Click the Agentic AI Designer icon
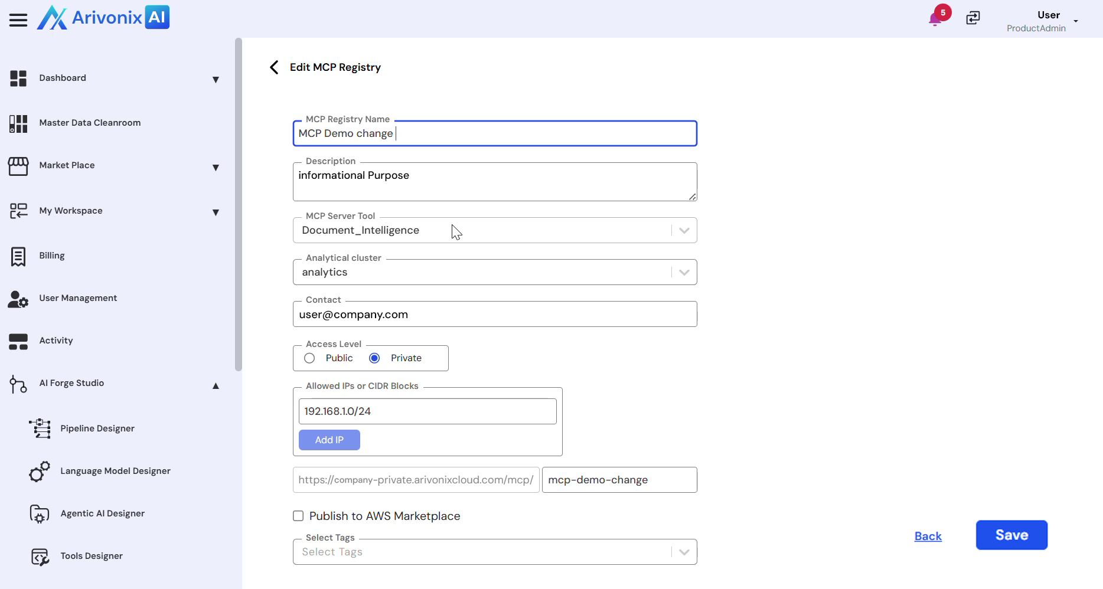The width and height of the screenshot is (1103, 589). [40, 514]
